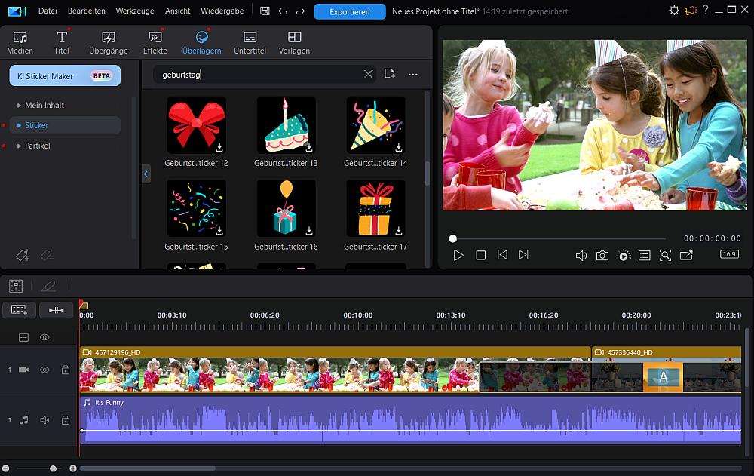Click the undo arrow in top bar
The height and width of the screenshot is (476, 754).
(x=283, y=11)
